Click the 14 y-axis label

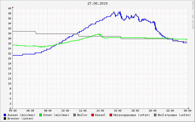(10, 74)
